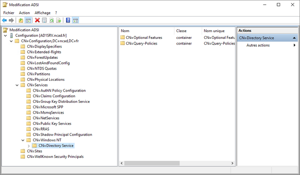Expand the CN=Directory Service tree node
Image resolution: width=300 pixels, height=175 pixels.
(29, 145)
